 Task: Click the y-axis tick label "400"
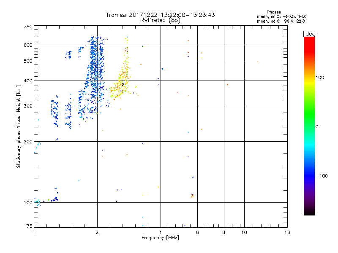pos(28,81)
